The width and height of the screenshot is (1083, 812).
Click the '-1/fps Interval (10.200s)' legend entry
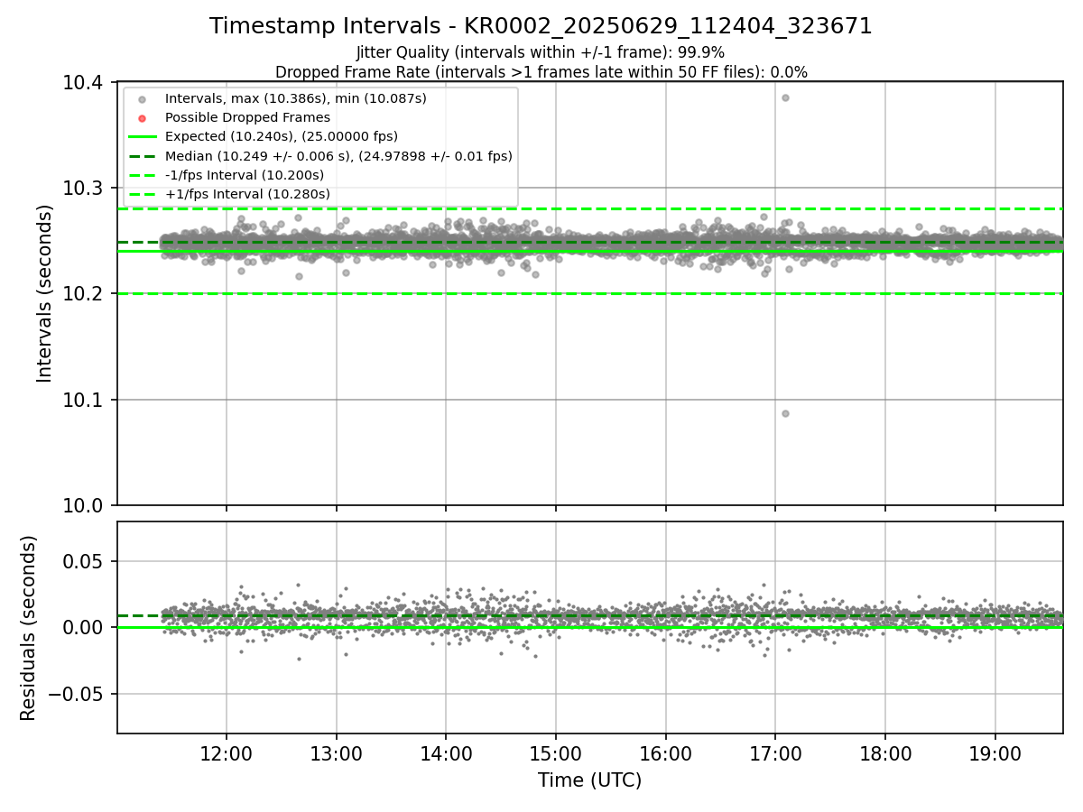click(245, 175)
